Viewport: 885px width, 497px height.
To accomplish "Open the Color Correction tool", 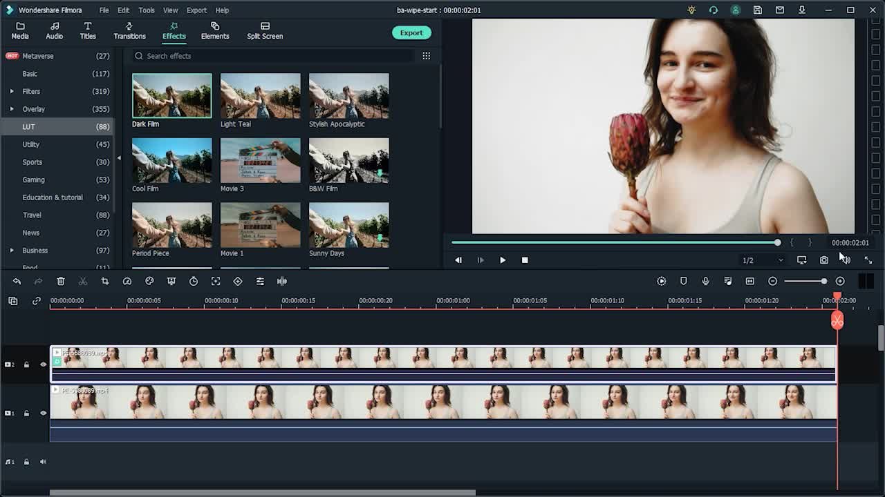I will coord(149,281).
